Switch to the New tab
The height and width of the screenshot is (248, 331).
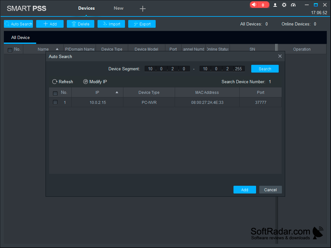coord(119,8)
